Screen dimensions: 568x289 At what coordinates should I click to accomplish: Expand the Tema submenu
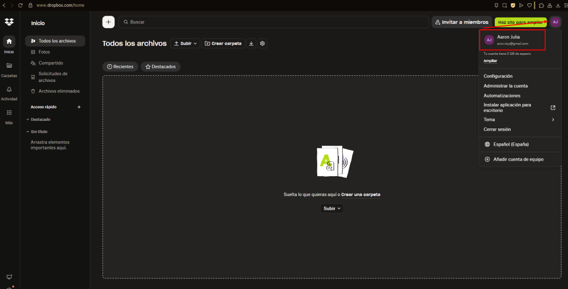point(519,120)
